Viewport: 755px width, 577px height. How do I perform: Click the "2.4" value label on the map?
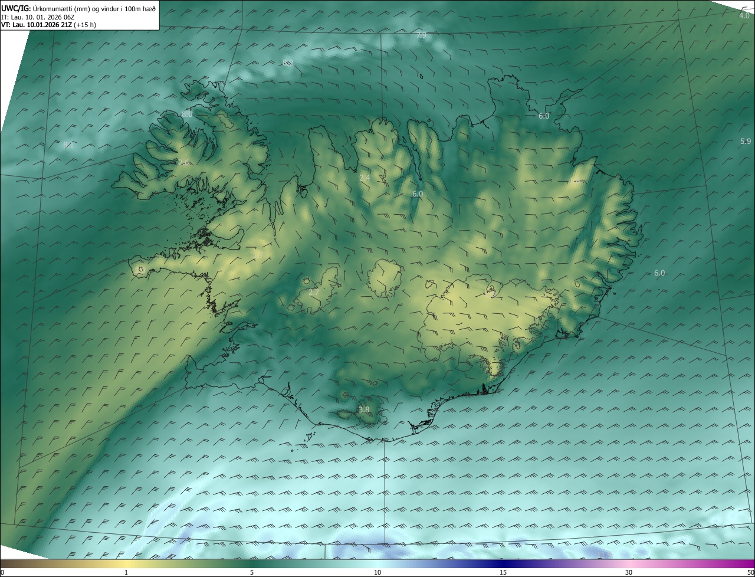click(x=365, y=178)
